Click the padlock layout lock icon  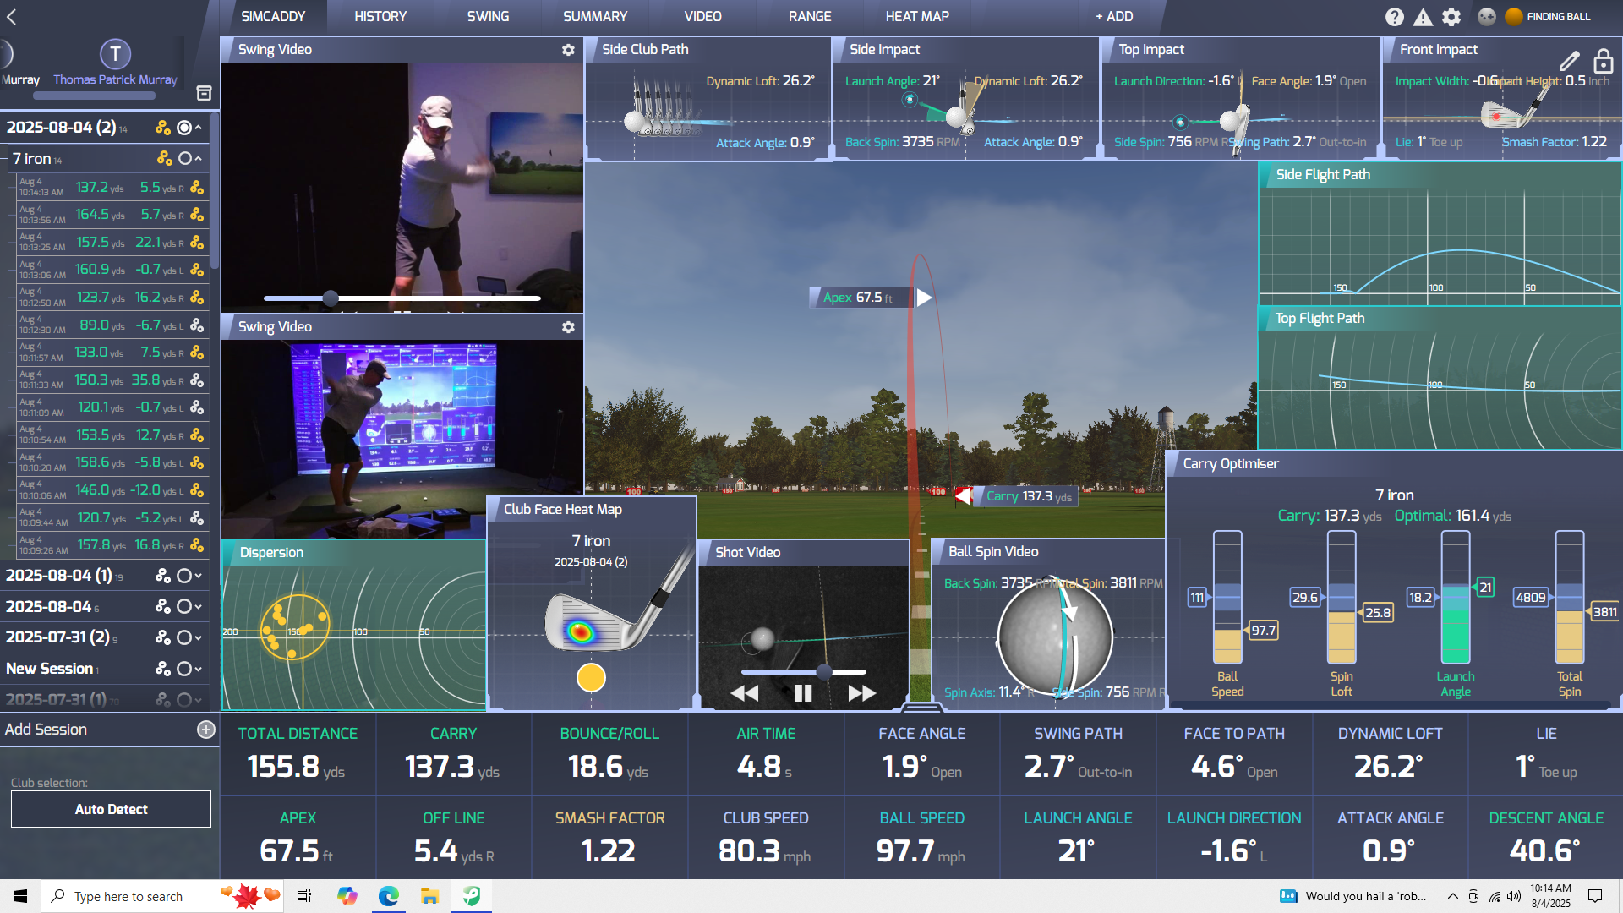1603,61
